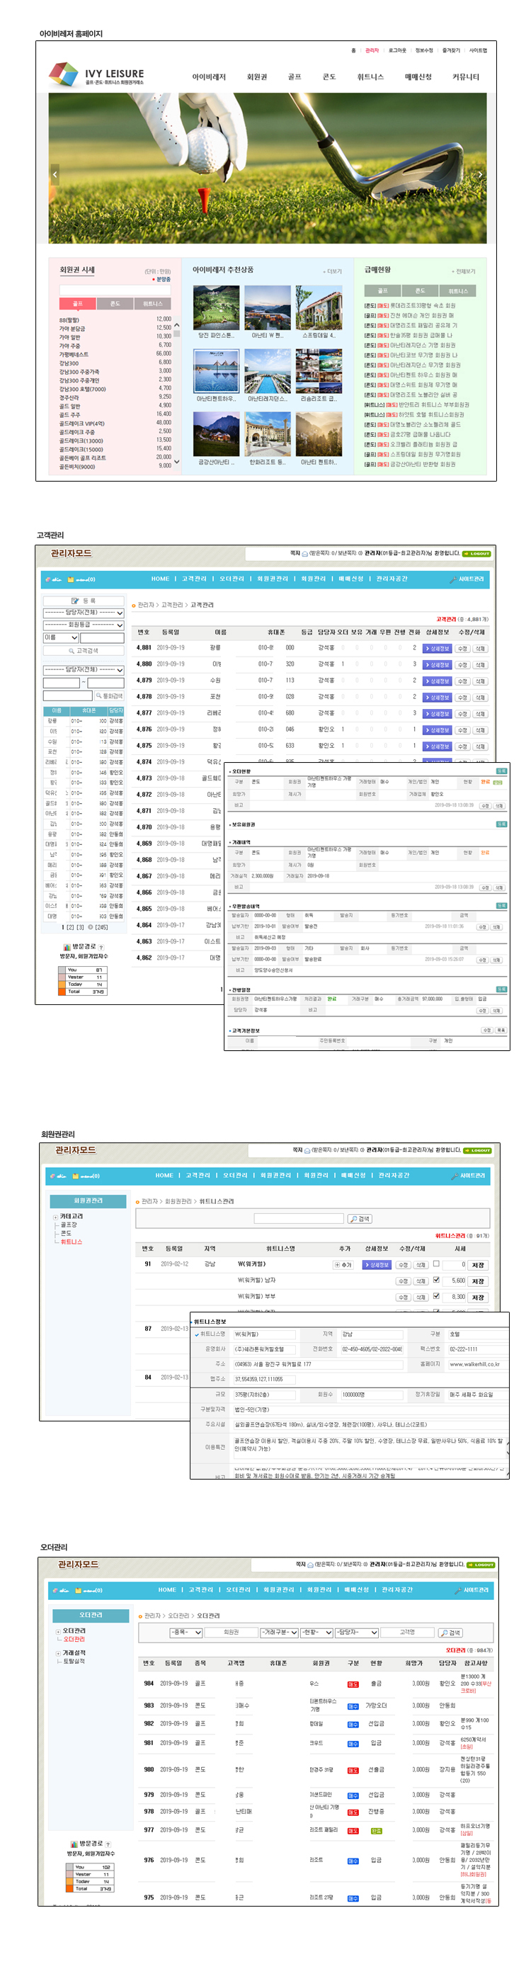
Task: Click 등록 button with pencil icon
Action: click(x=84, y=601)
